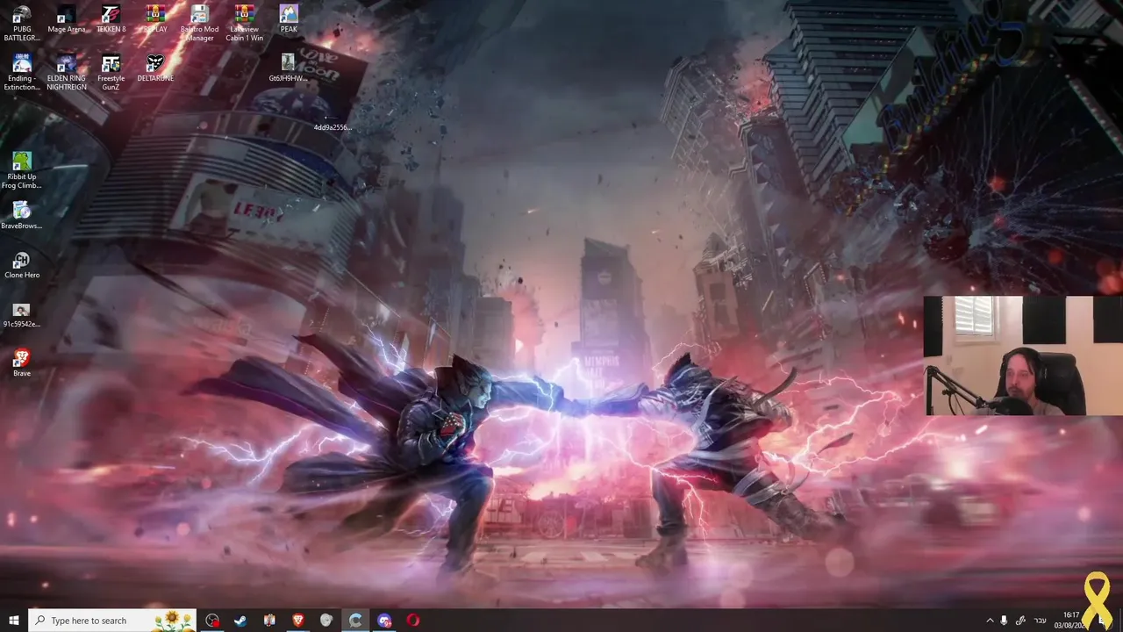Screen dimensions: 1123x632
Task: Select the Brave browser desktop shortcut
Action: [x=22, y=363]
